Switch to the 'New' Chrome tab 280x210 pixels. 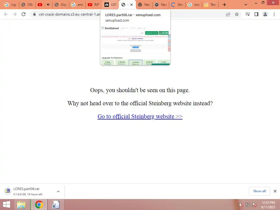[144, 5]
